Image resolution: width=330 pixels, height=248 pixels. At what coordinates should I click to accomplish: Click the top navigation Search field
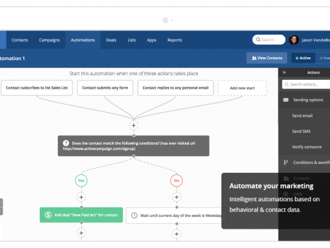tap(269, 40)
